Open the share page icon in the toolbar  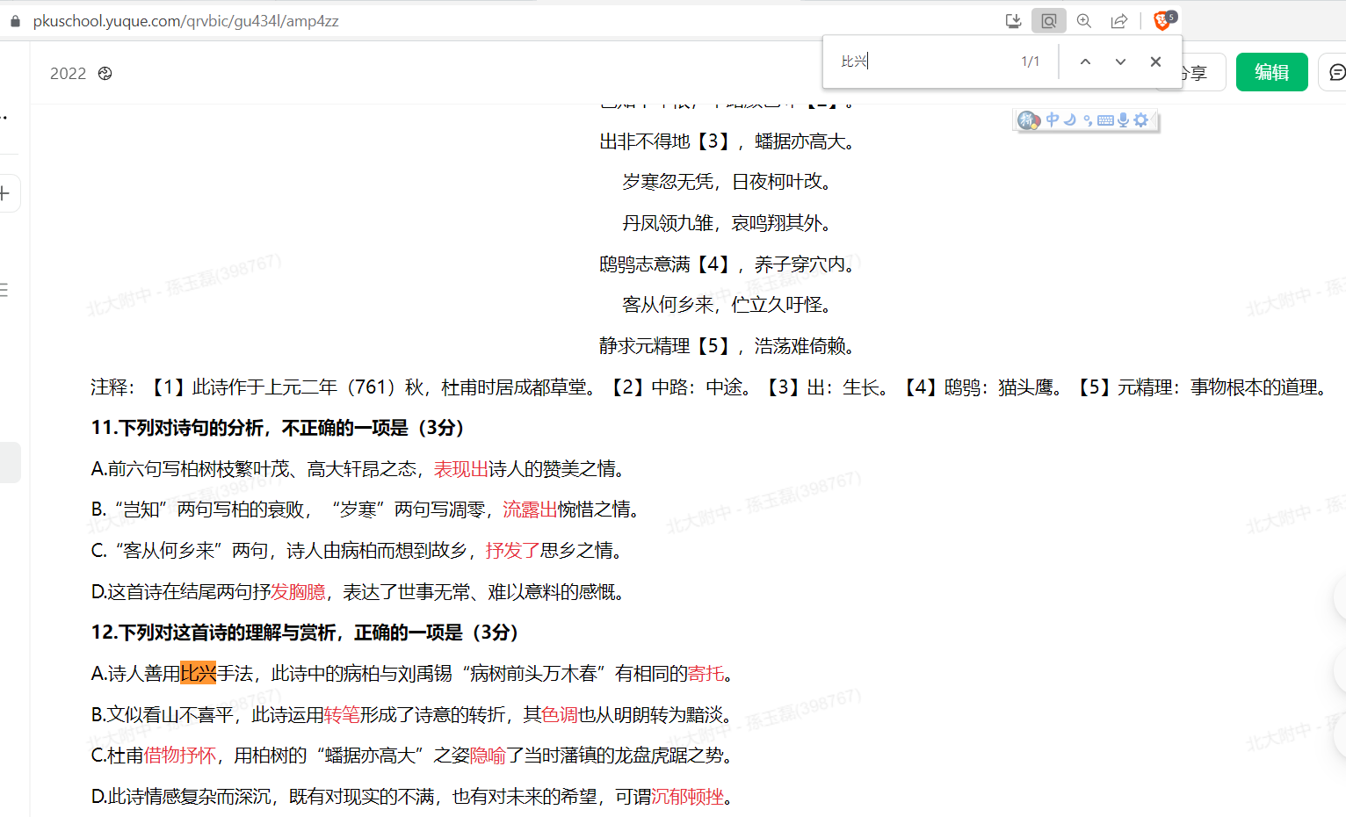pyautogui.click(x=1118, y=20)
